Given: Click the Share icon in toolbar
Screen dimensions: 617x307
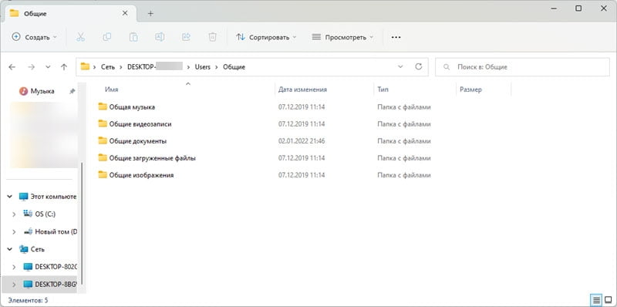Looking at the screenshot, I should pyautogui.click(x=186, y=37).
